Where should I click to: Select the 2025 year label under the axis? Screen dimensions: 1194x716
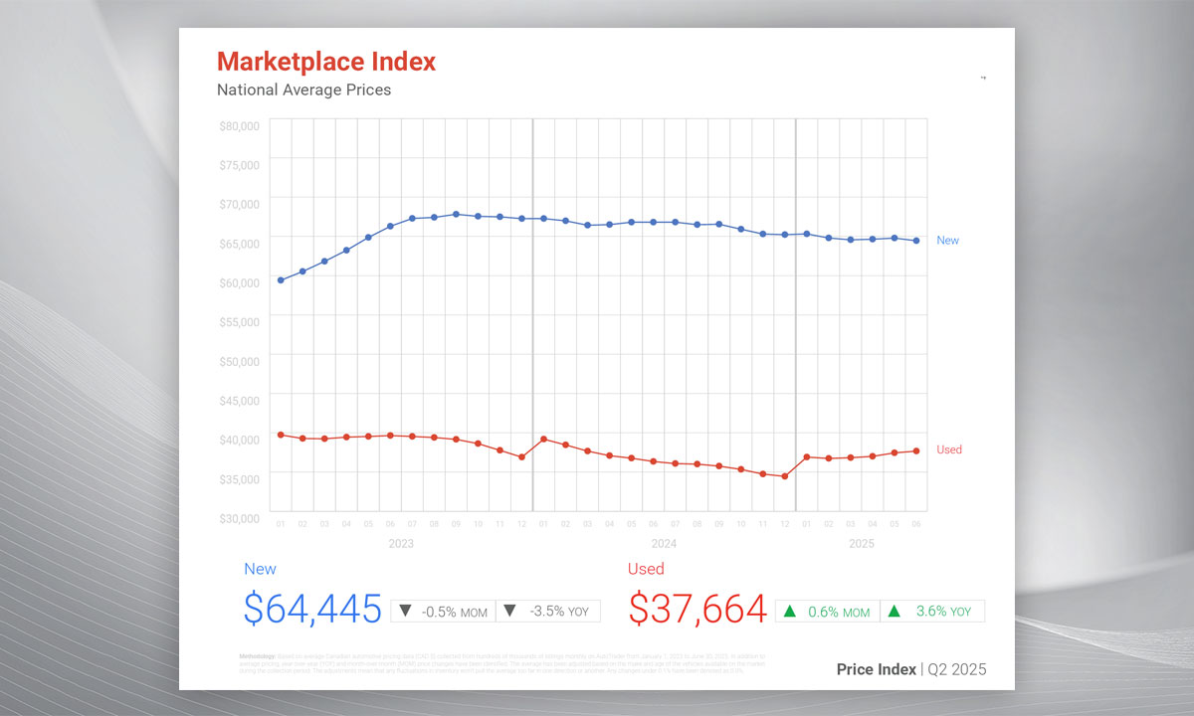[862, 544]
